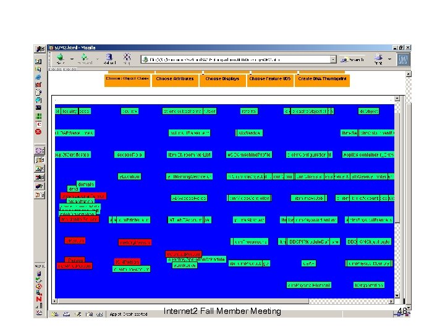Click the green eSCOmachineProfile node
This screenshot has width=445, height=333.
tap(249, 155)
